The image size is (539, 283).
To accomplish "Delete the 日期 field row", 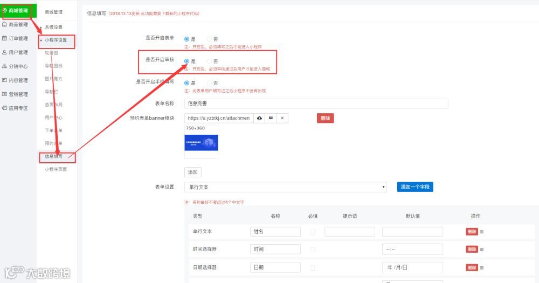I will tap(472, 267).
